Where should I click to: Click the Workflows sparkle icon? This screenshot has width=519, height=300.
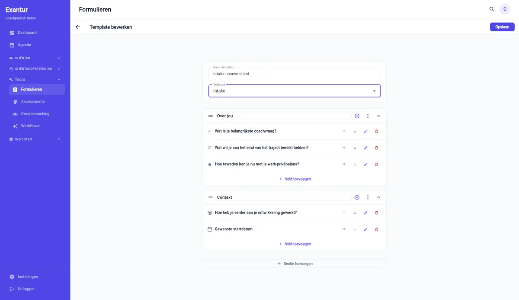[15, 126]
